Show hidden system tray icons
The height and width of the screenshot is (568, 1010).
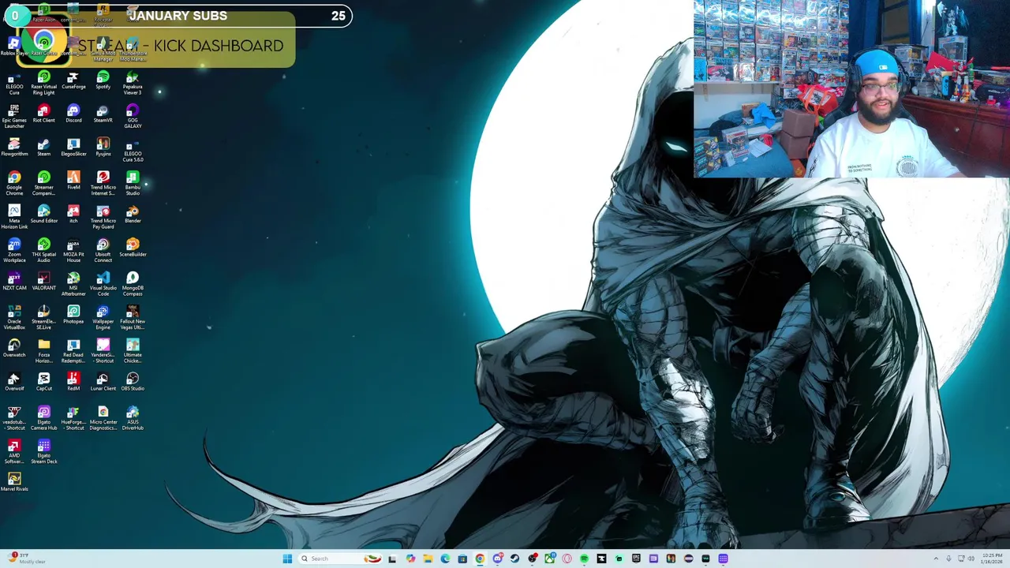pos(937,559)
